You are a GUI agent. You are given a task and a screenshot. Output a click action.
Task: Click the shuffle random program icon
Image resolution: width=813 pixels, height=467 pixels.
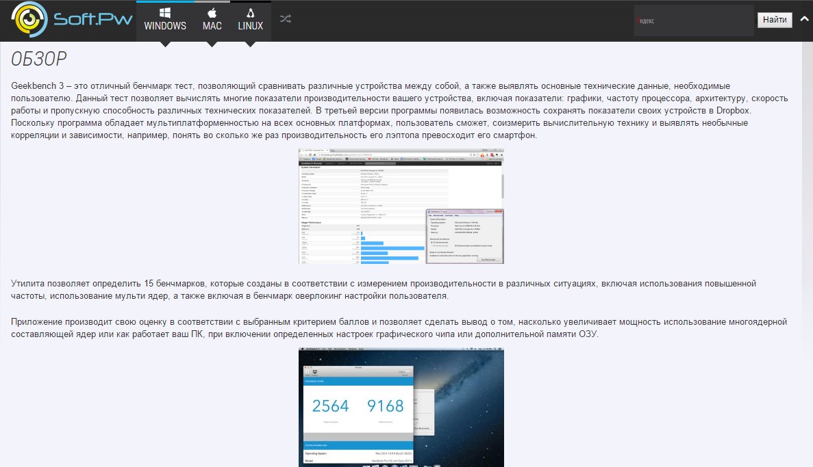coord(286,19)
